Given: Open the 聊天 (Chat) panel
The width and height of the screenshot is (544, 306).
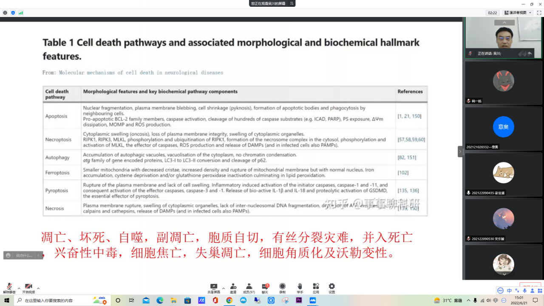Looking at the screenshot, I should click(264, 286).
